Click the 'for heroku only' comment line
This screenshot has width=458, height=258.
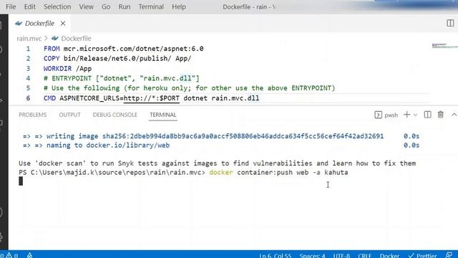(x=189, y=88)
